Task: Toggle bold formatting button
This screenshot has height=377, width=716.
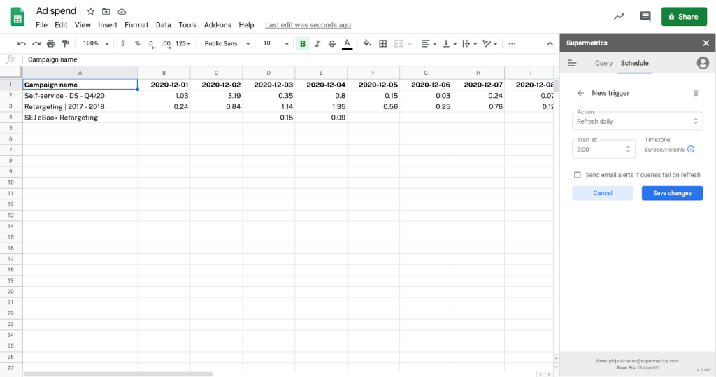Action: [x=303, y=43]
